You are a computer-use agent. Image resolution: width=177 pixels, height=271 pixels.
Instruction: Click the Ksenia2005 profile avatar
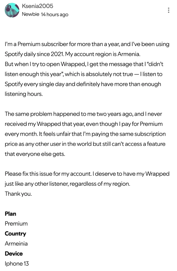pyautogui.click(x=12, y=10)
